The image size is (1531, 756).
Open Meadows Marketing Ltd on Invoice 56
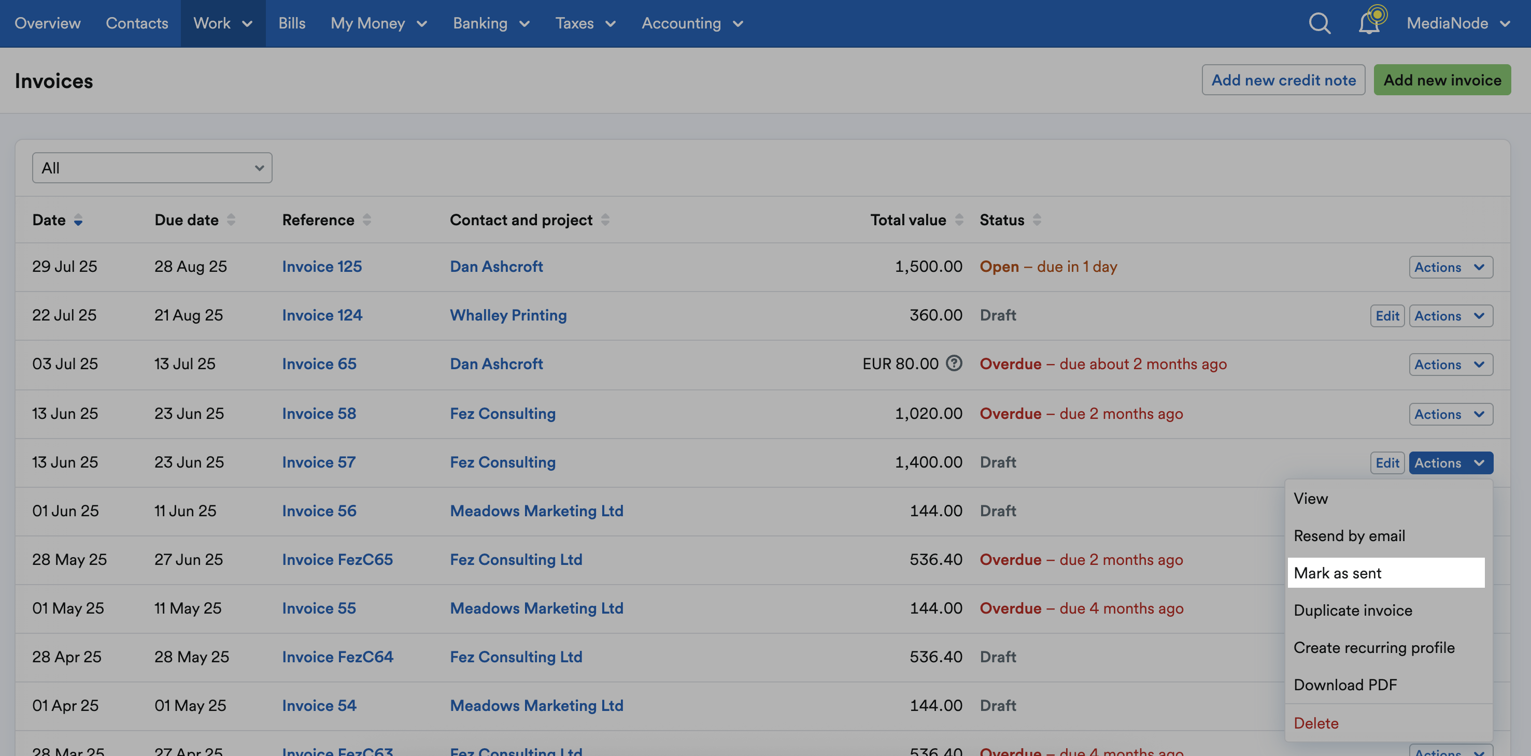coord(537,511)
